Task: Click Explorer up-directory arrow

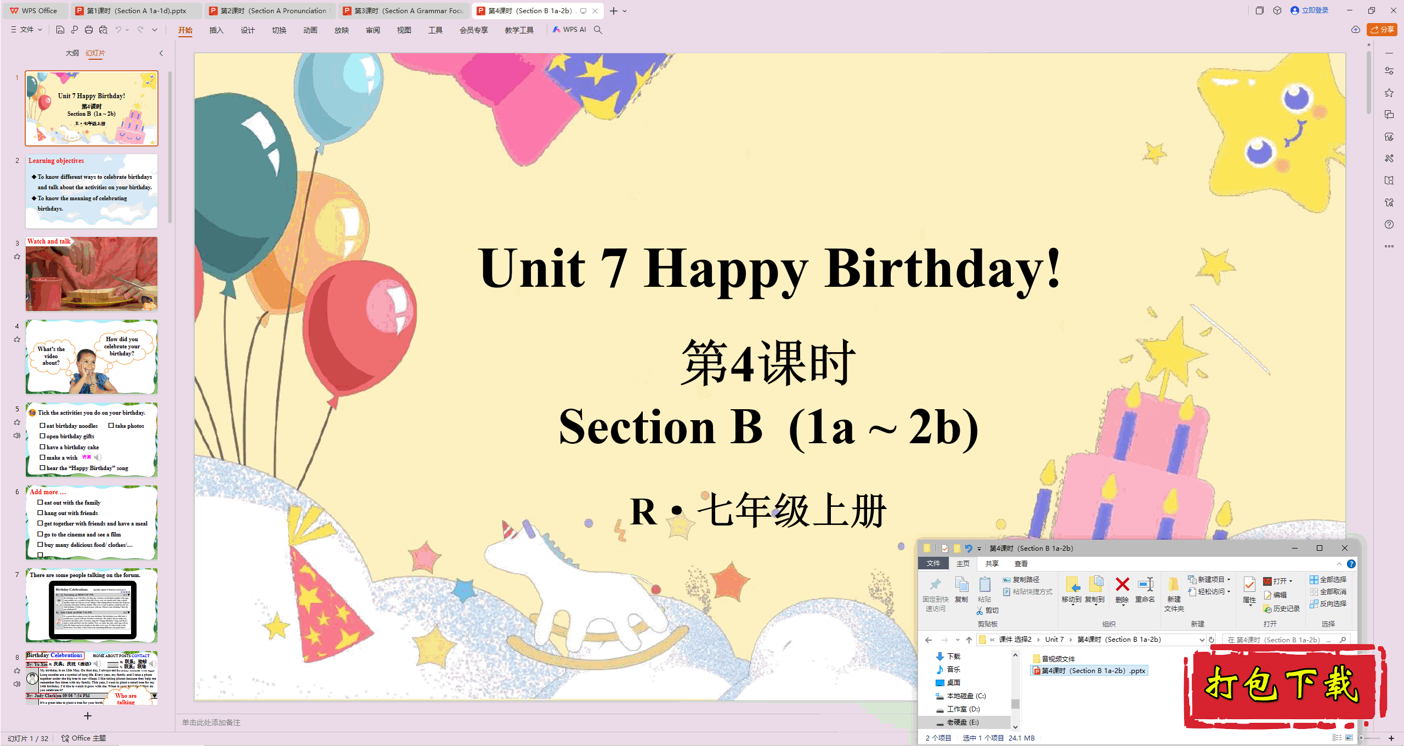Action: (x=969, y=640)
